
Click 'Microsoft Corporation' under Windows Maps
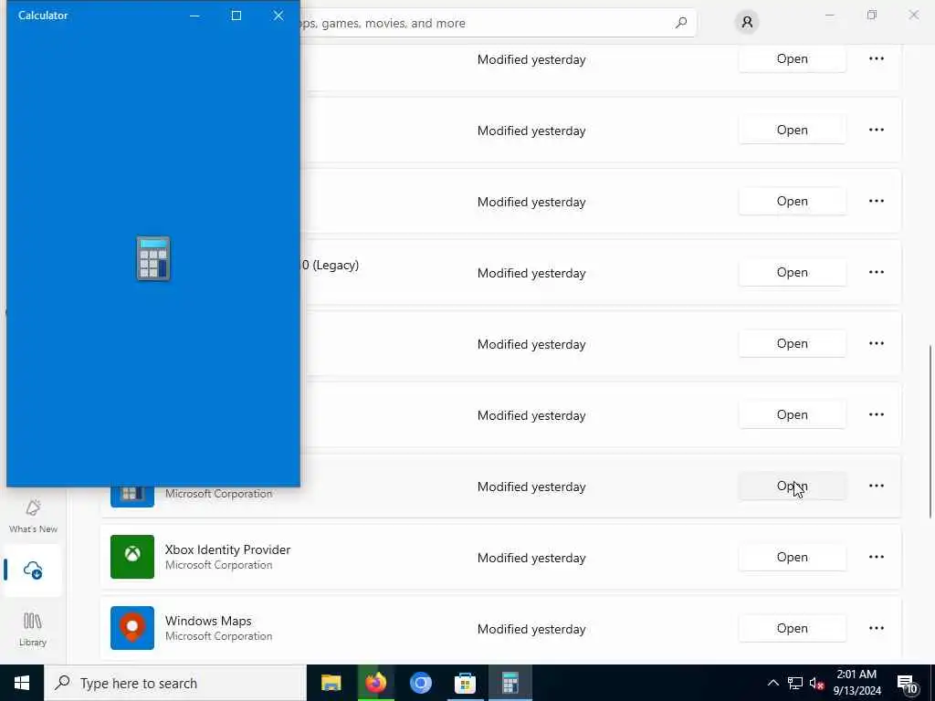tap(219, 636)
